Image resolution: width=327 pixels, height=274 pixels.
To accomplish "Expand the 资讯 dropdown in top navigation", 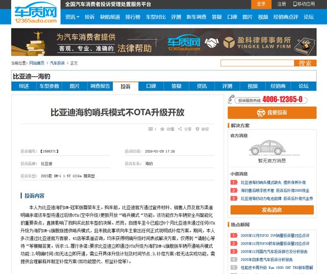I will point(72,17).
